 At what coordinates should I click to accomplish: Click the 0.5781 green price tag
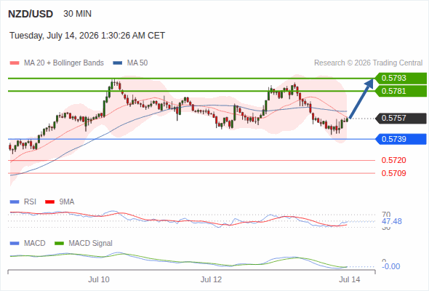point(401,91)
